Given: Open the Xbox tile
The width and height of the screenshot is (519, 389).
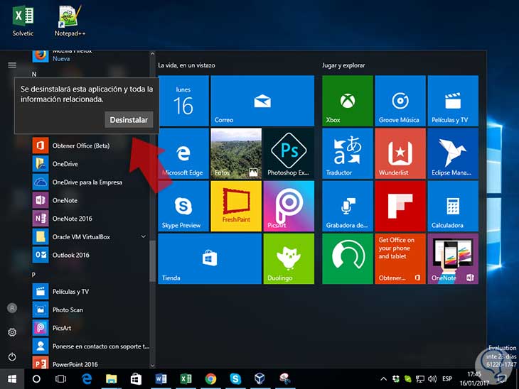Looking at the screenshot, I should coord(347,101).
